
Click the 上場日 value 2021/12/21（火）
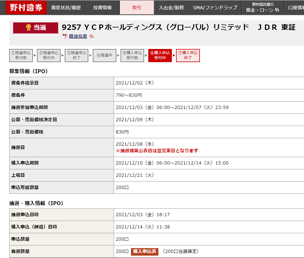(x=135, y=175)
